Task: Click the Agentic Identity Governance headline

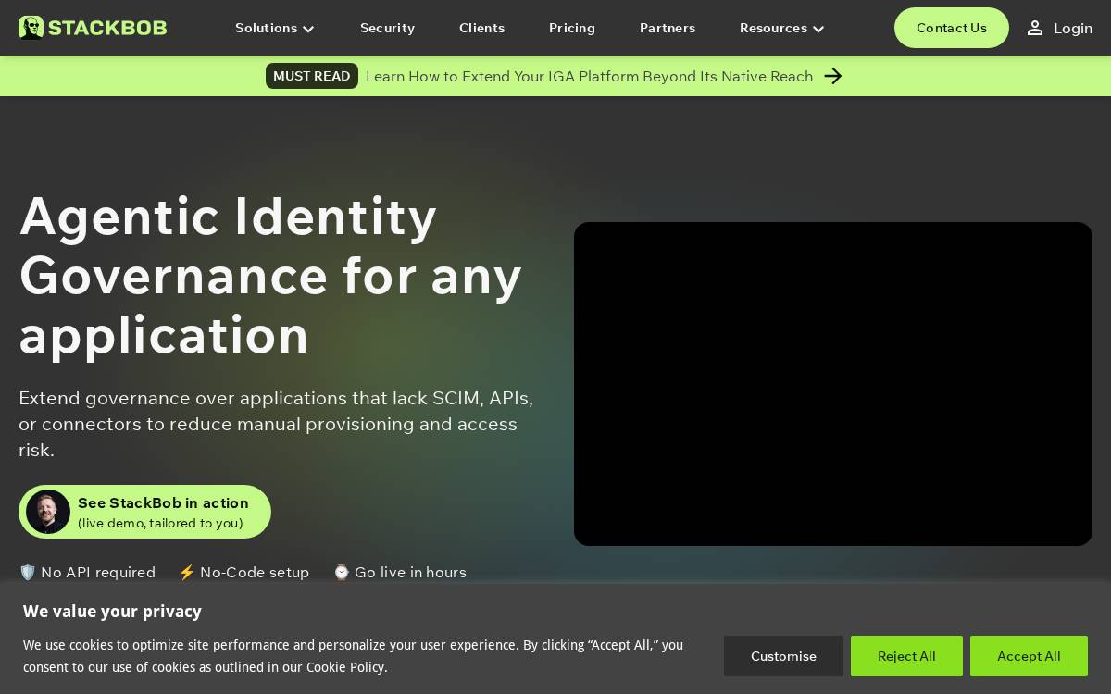Action: (x=270, y=275)
